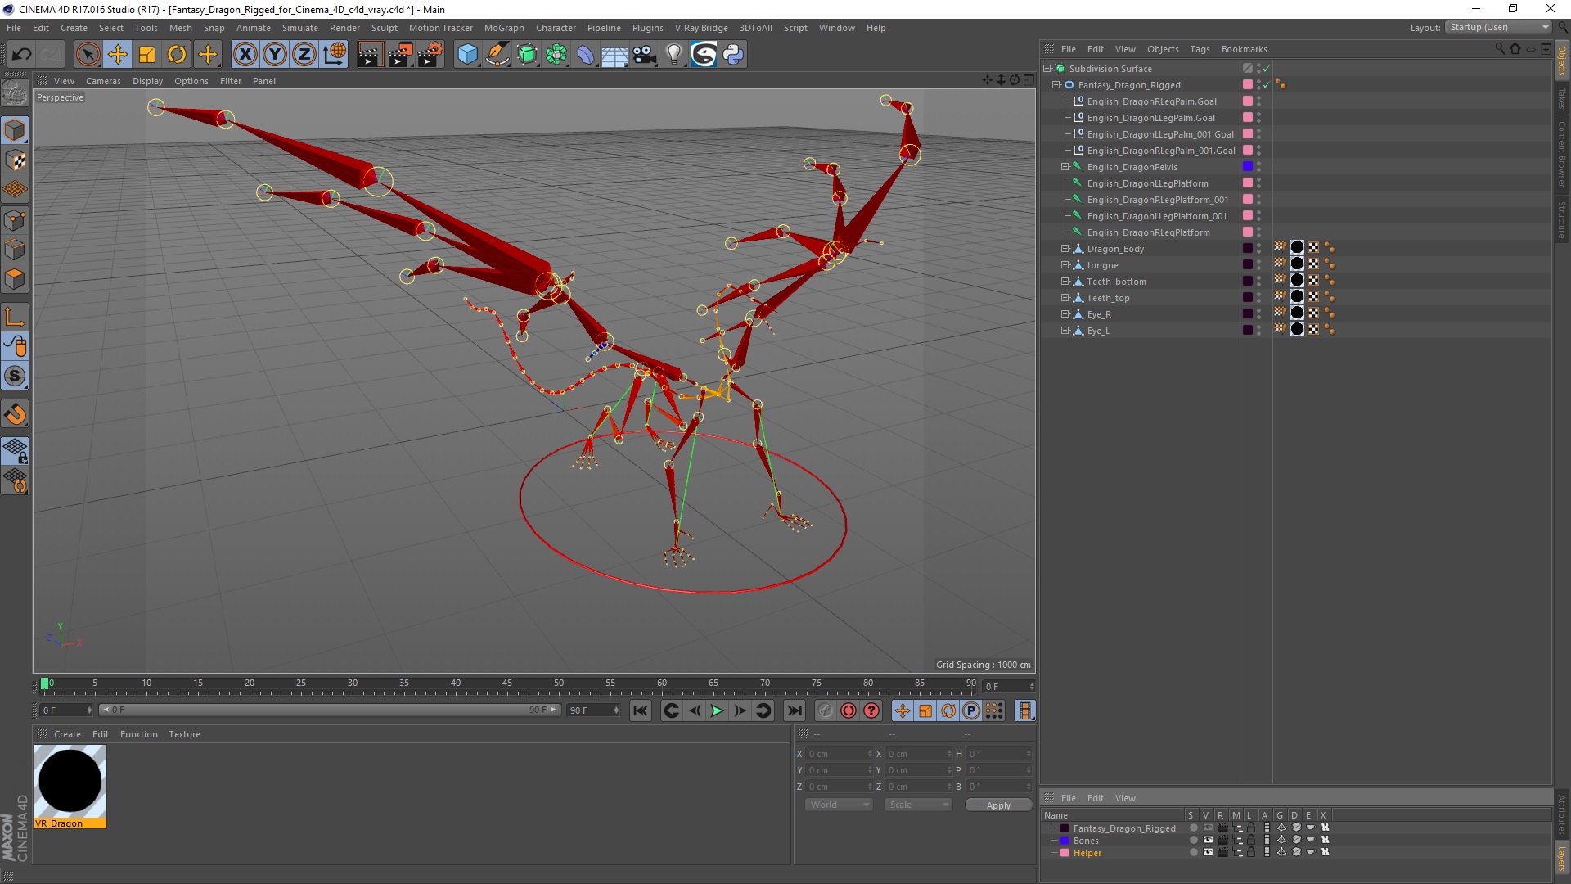Screen dimensions: 1571x884
Task: Click the Python script icon
Action: point(733,55)
